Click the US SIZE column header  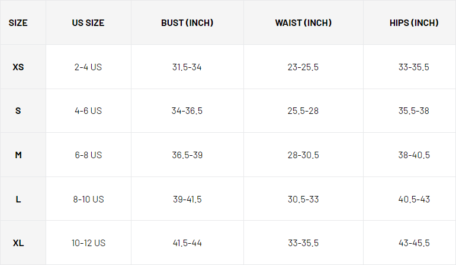pyautogui.click(x=88, y=23)
